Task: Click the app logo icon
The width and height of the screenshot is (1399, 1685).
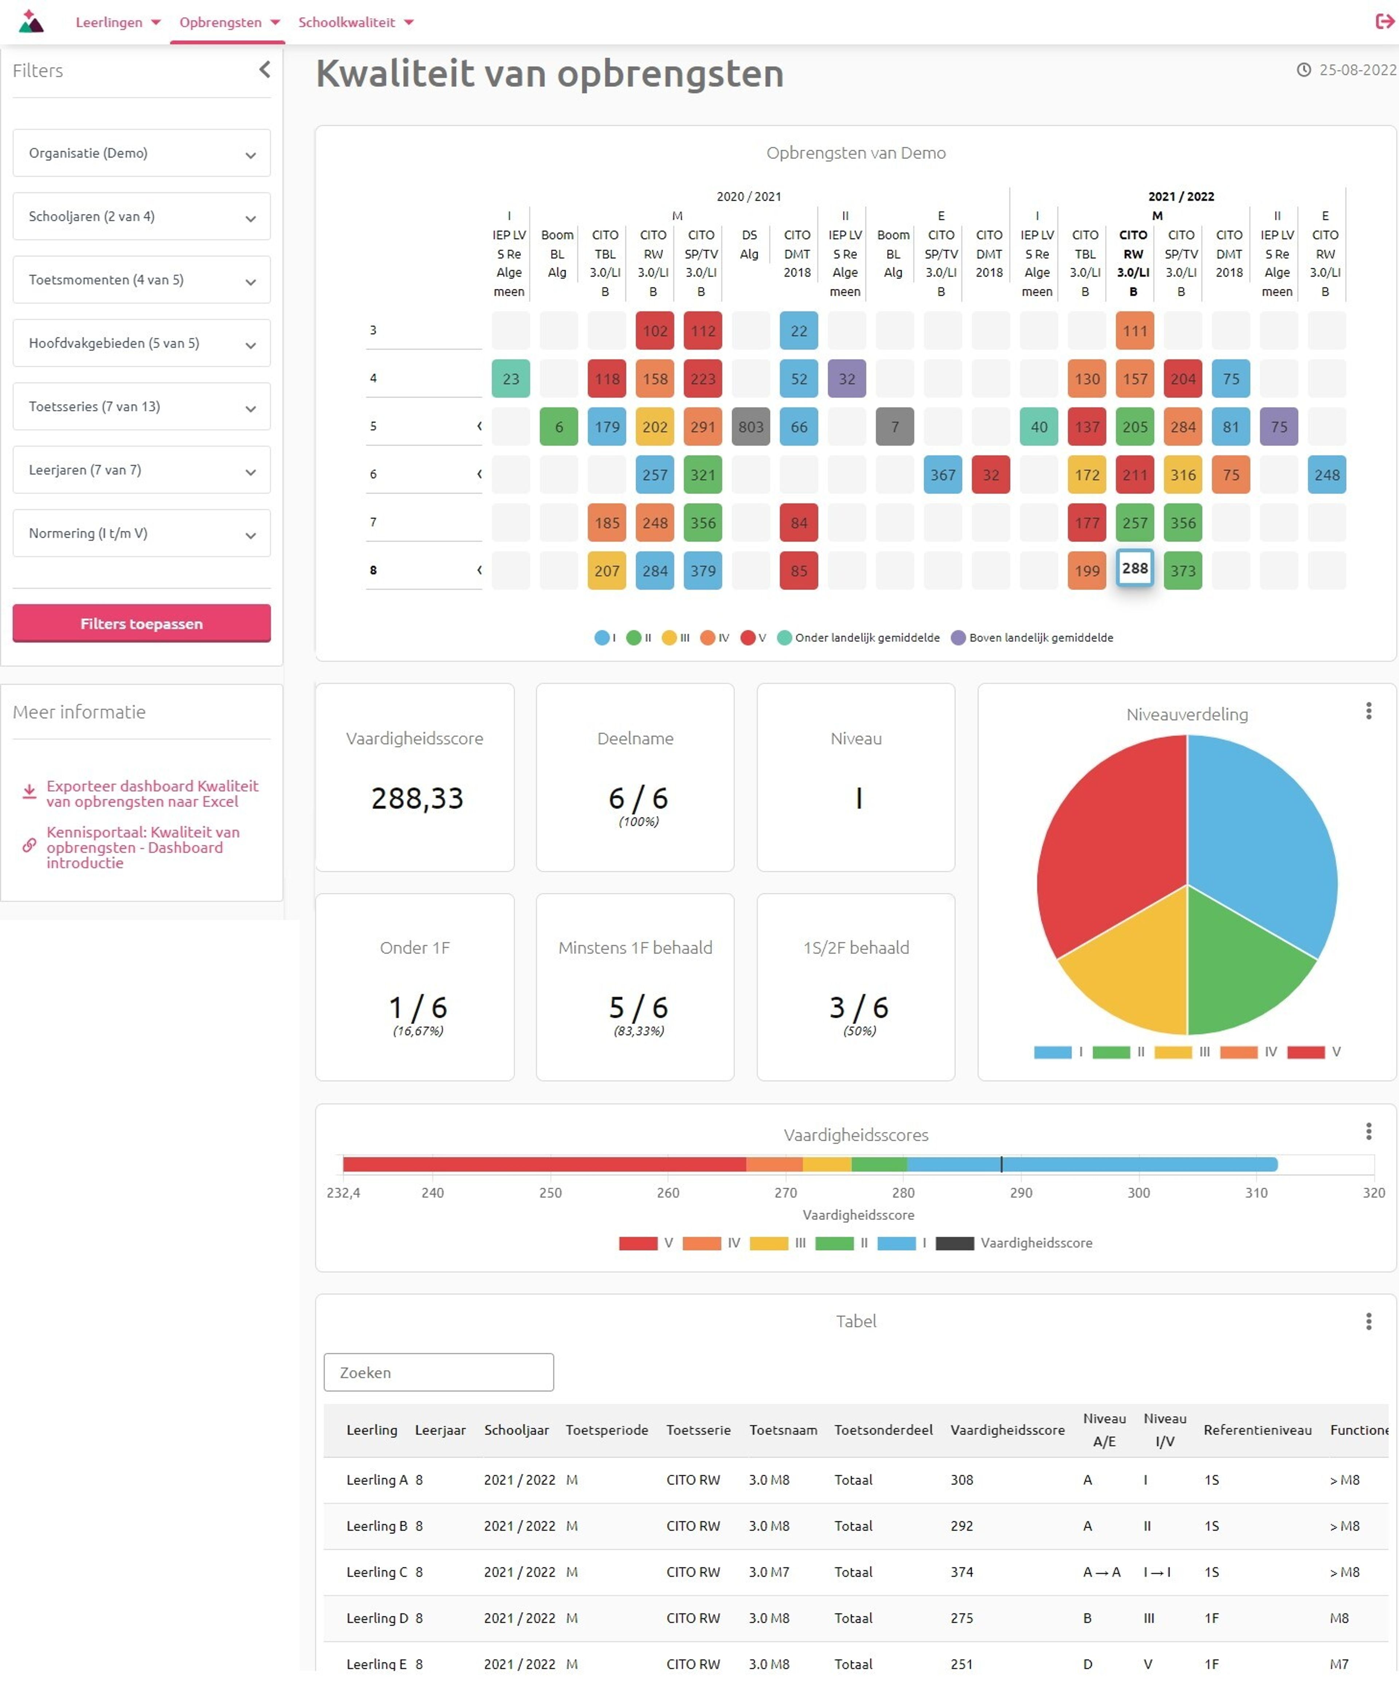Action: point(31,21)
